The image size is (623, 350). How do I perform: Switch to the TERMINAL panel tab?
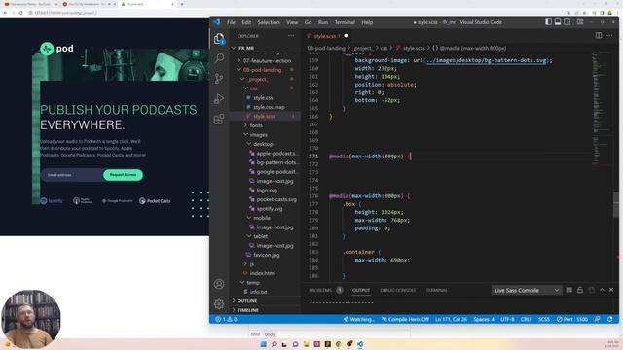(436, 290)
